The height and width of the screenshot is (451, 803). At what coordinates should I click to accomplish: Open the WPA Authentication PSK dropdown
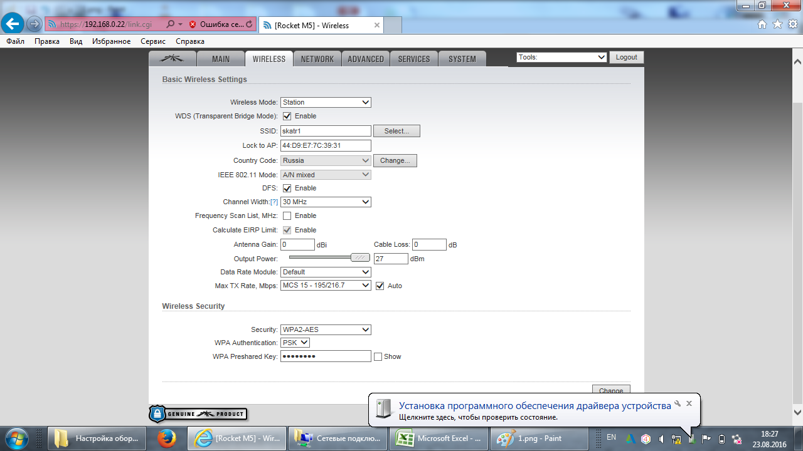pyautogui.click(x=295, y=343)
